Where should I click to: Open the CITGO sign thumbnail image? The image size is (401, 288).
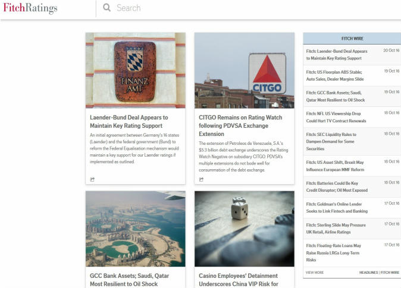(245, 70)
